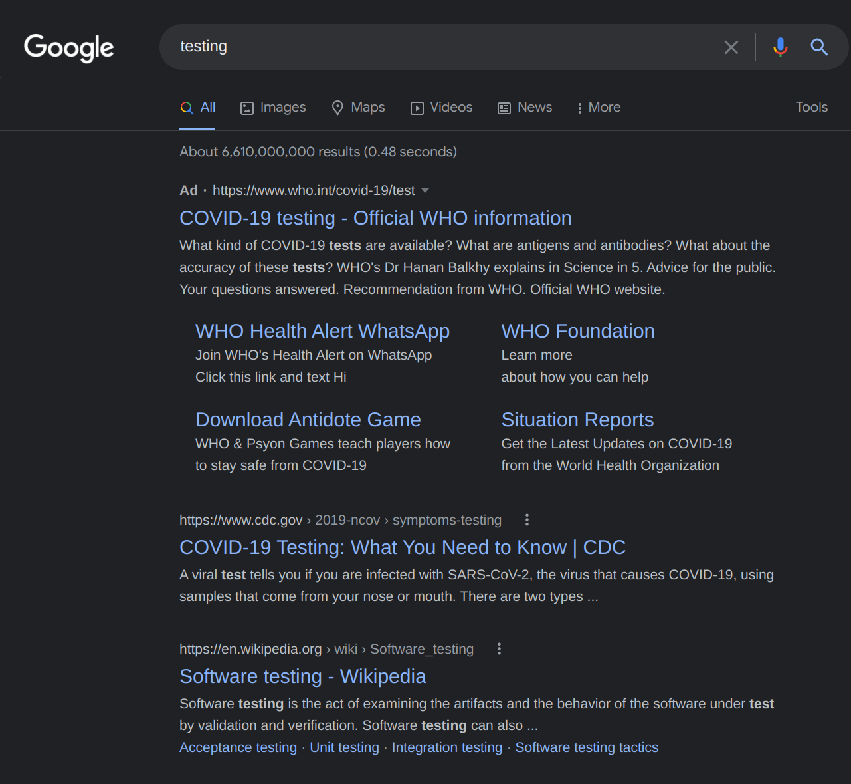Open the Download Antidote Game sitelink
Viewport: 851px width, 784px height.
click(308, 420)
